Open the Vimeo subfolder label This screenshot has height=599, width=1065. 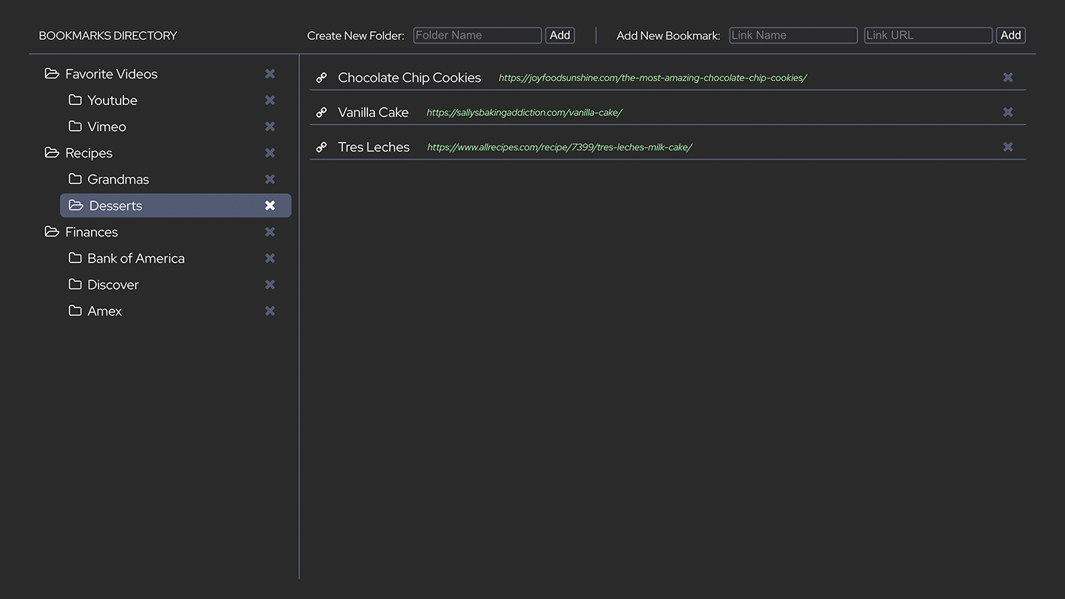(106, 126)
